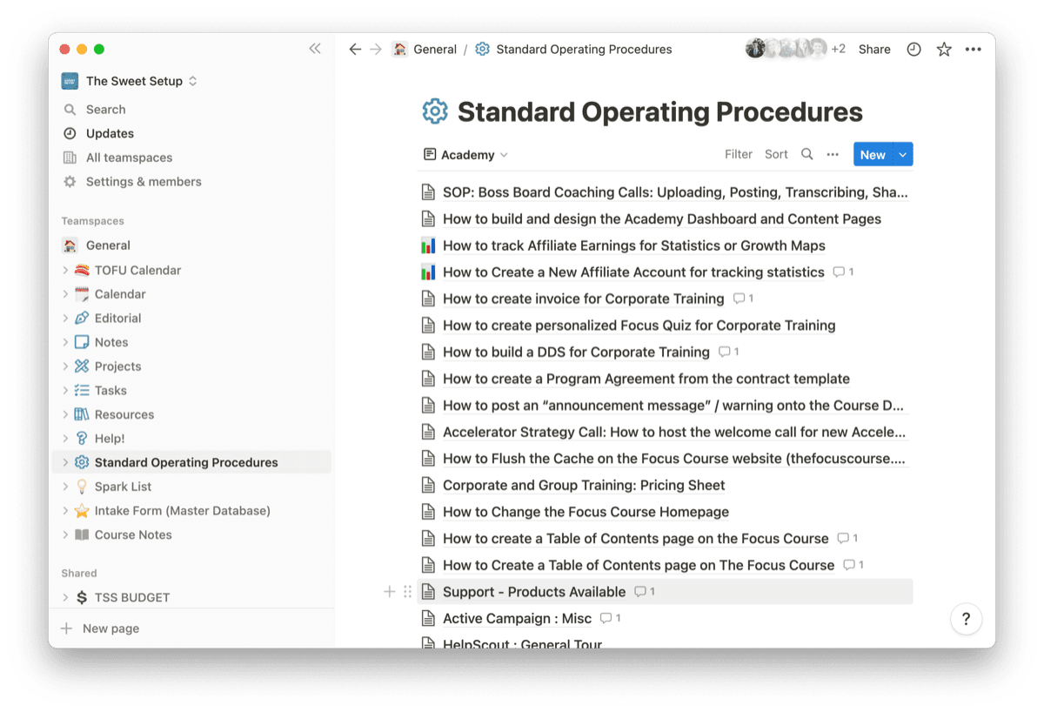Viewport: 1044px width, 712px height.
Task: Go forward using the right arrow
Action: pyautogui.click(x=376, y=50)
